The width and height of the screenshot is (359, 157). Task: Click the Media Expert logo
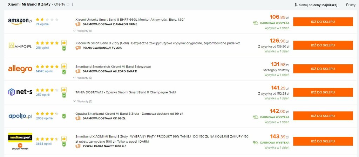20,138
